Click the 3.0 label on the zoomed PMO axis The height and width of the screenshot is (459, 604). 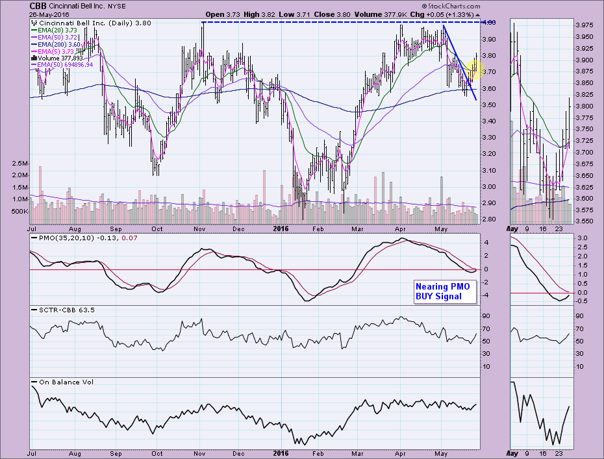(583, 238)
